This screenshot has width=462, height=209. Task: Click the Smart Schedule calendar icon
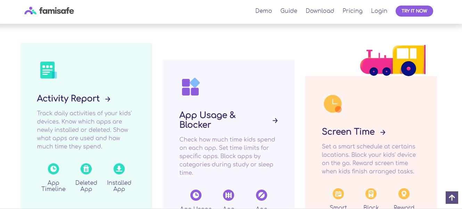click(338, 194)
